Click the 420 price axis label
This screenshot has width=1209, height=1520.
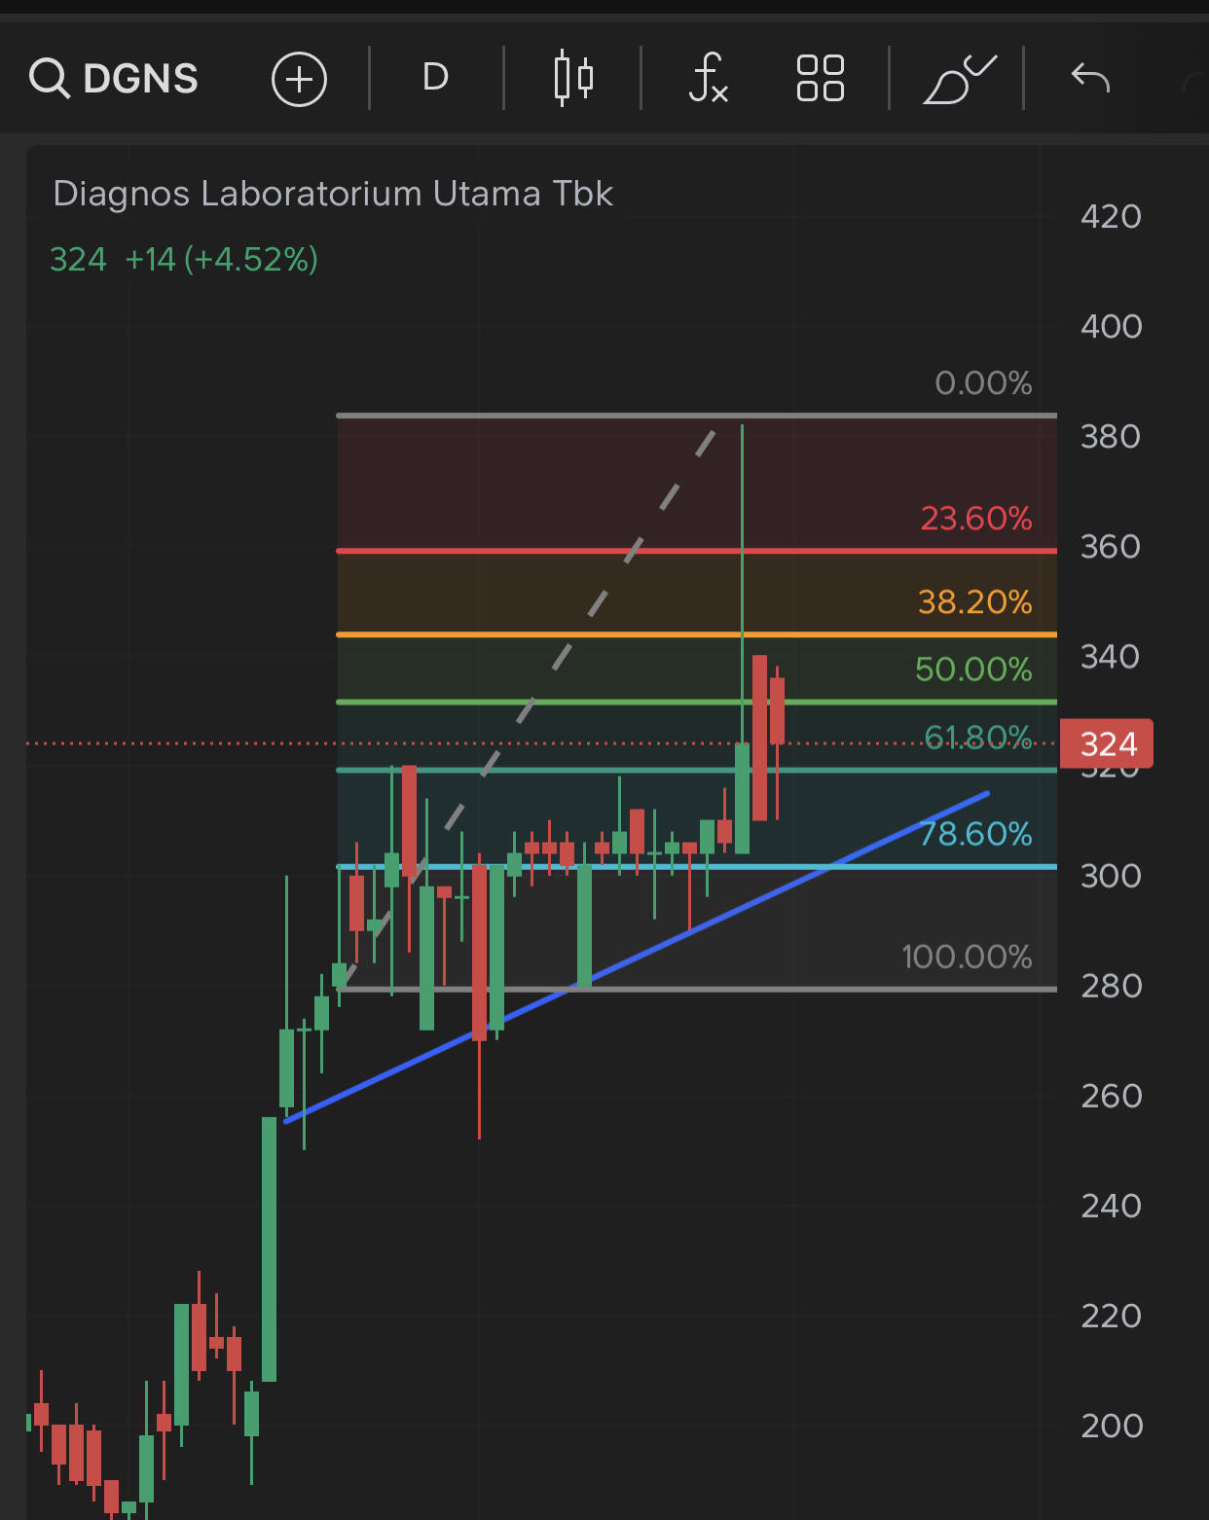[1111, 216]
